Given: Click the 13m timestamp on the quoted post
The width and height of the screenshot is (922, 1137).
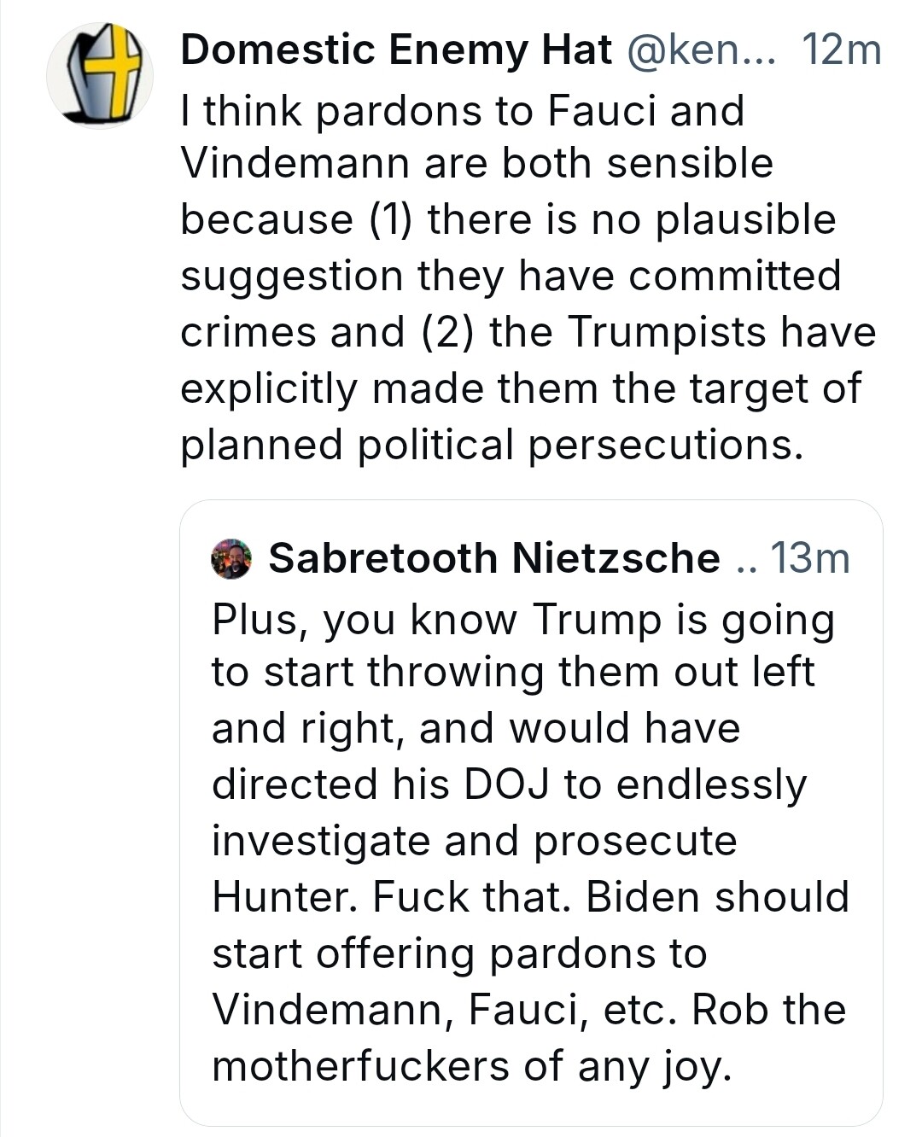Looking at the screenshot, I should pos(809,559).
